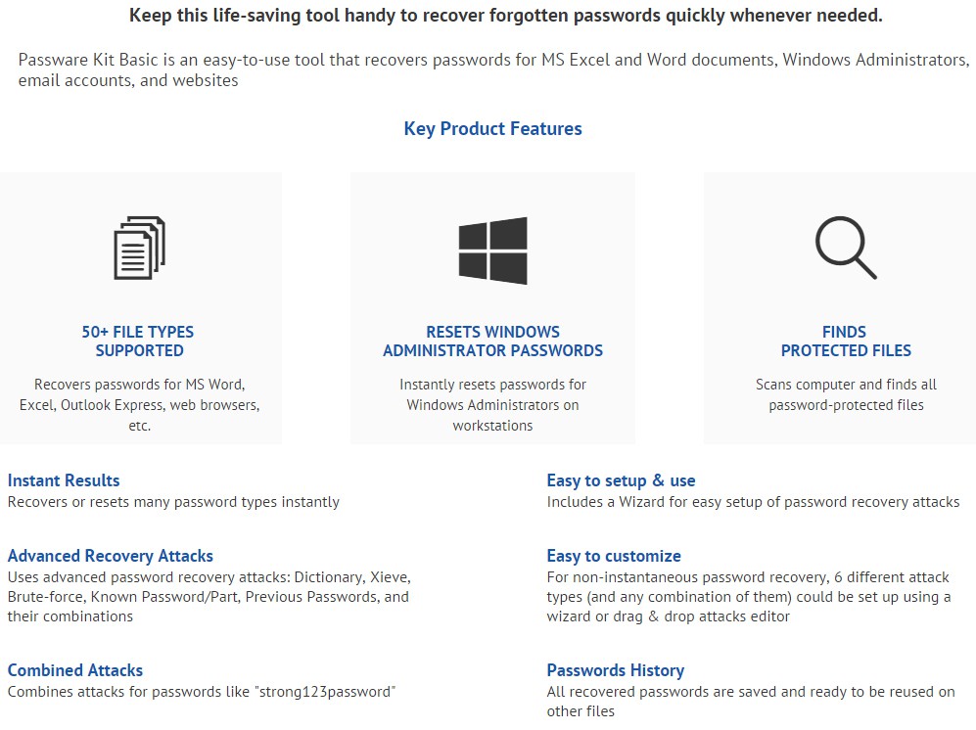Select the Easy to customize heading
976x730 pixels.
(614, 556)
